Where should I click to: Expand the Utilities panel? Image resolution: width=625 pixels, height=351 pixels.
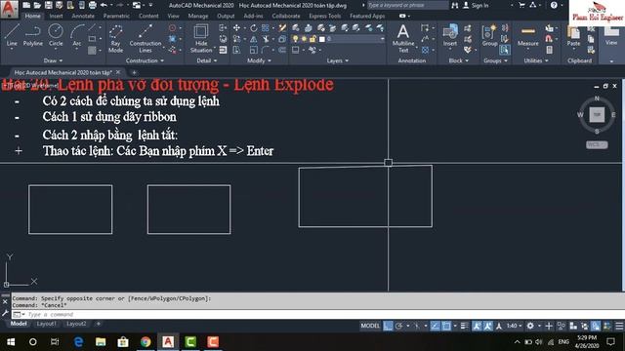536,60
